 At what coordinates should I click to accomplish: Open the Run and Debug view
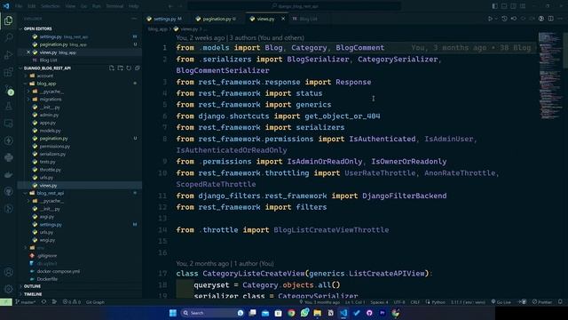[x=8, y=55]
